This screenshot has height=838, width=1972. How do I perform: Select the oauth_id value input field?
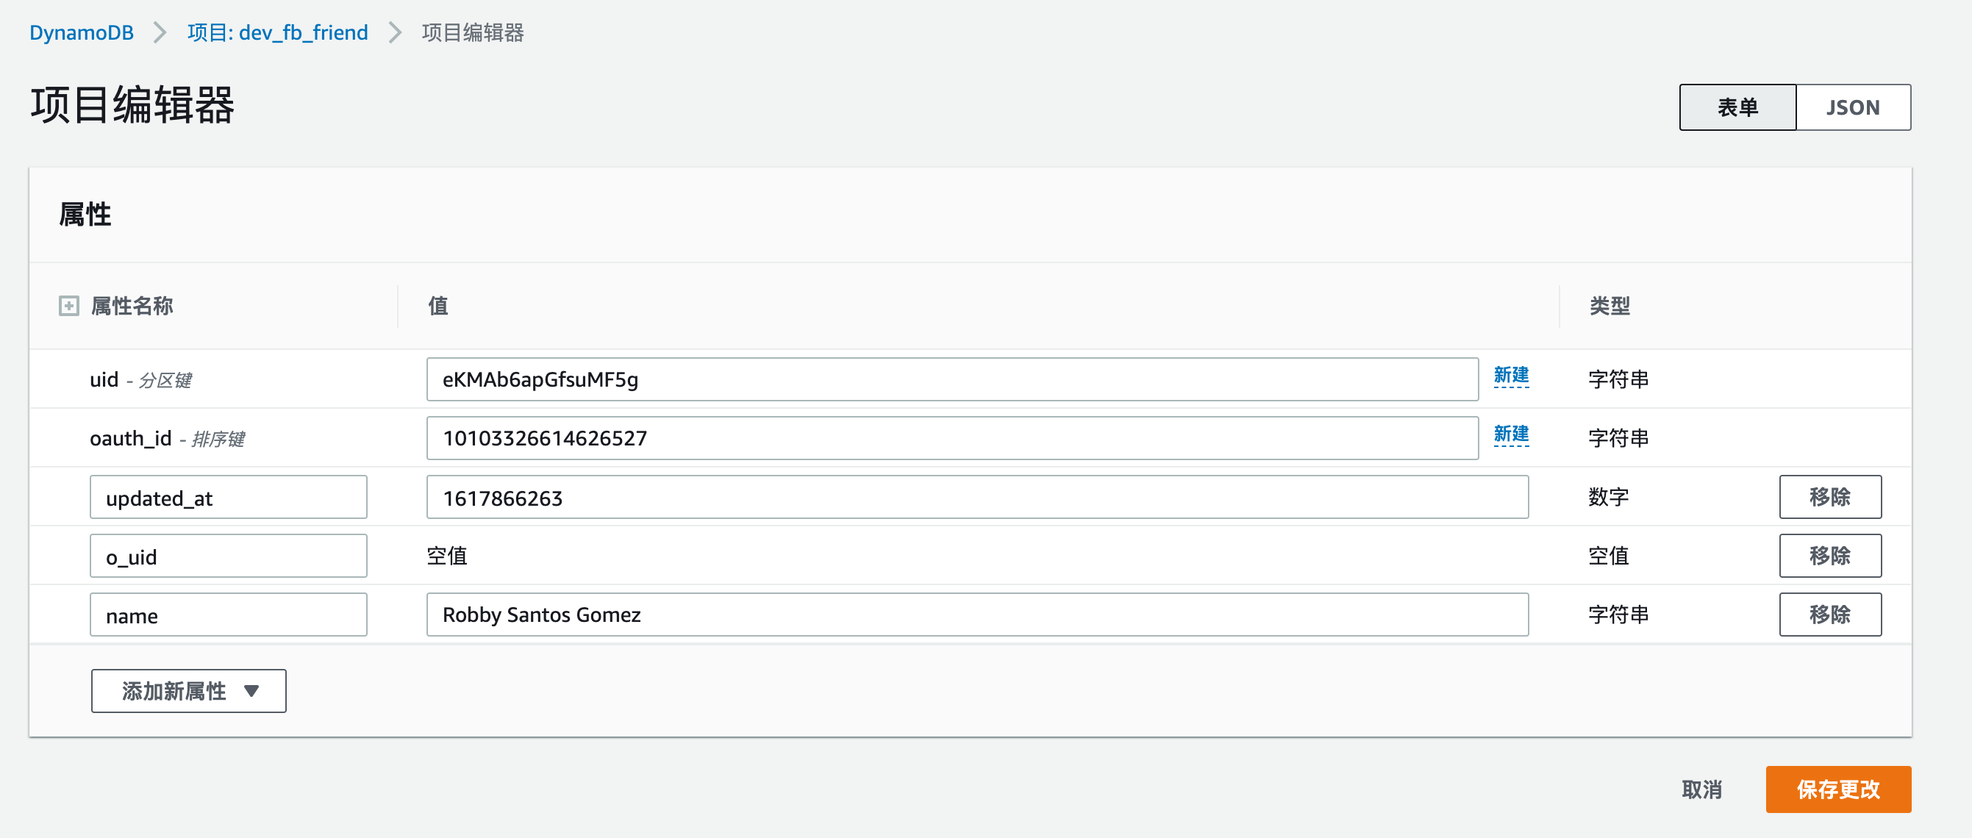952,437
